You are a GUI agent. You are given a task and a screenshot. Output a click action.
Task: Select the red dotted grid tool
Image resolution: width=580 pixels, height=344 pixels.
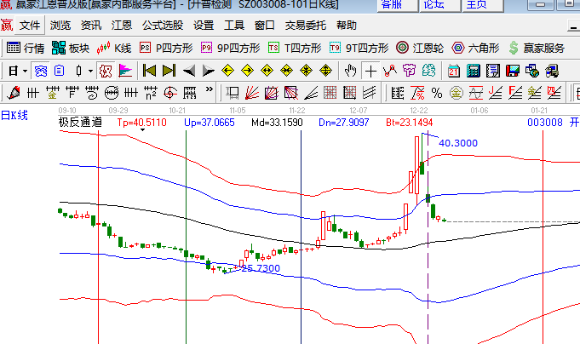pyautogui.click(x=330, y=93)
